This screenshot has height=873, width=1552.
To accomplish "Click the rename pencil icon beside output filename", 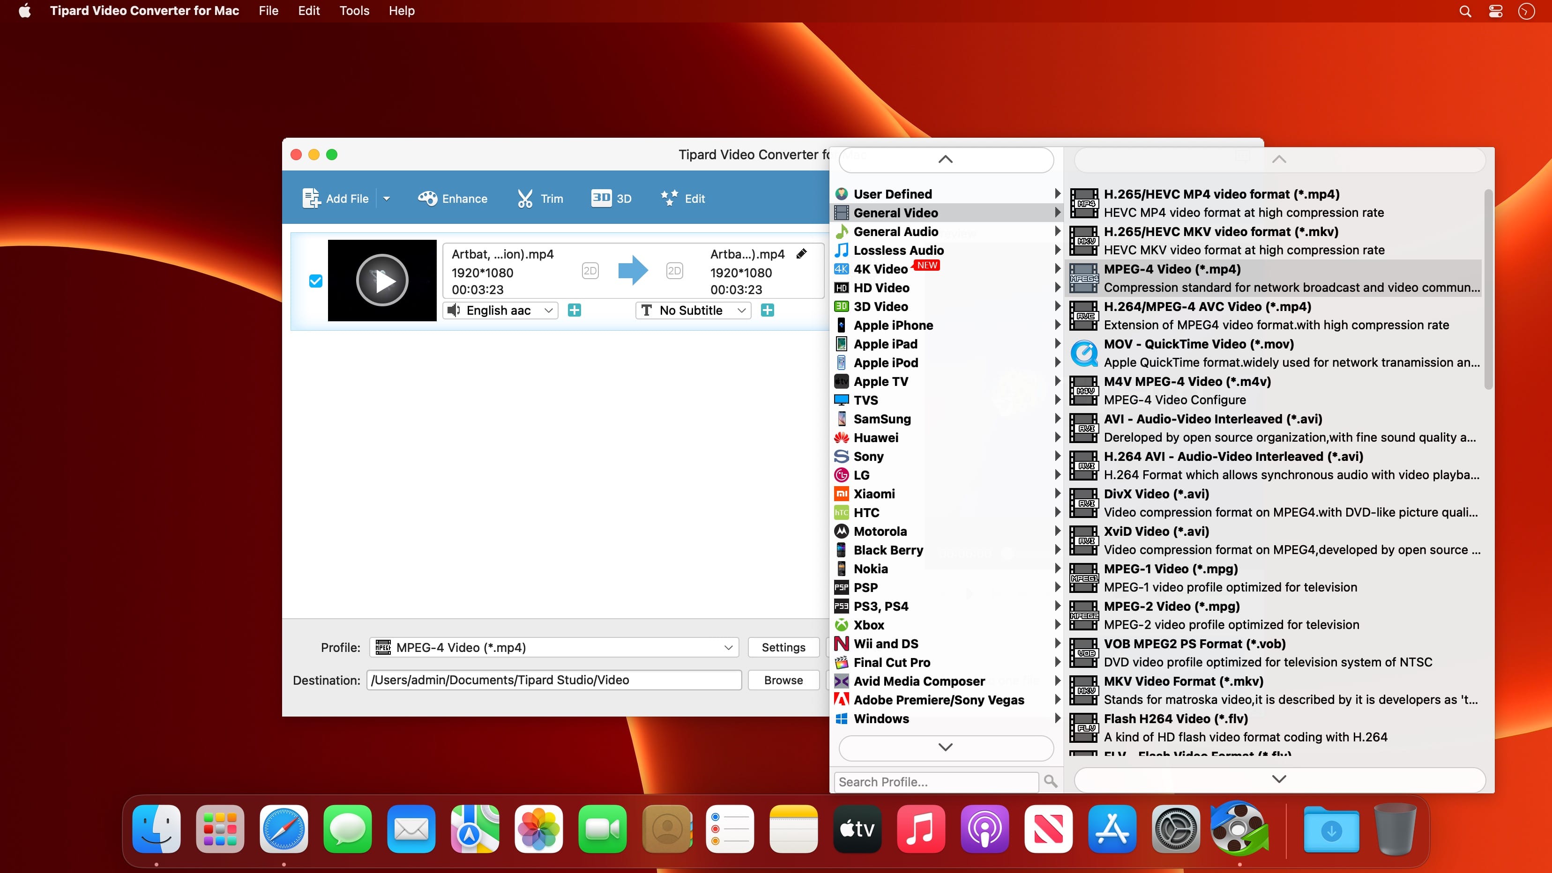I will 801,253.
